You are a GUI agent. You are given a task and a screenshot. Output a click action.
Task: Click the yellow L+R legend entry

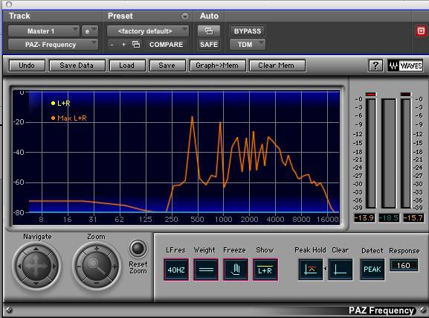click(x=60, y=104)
